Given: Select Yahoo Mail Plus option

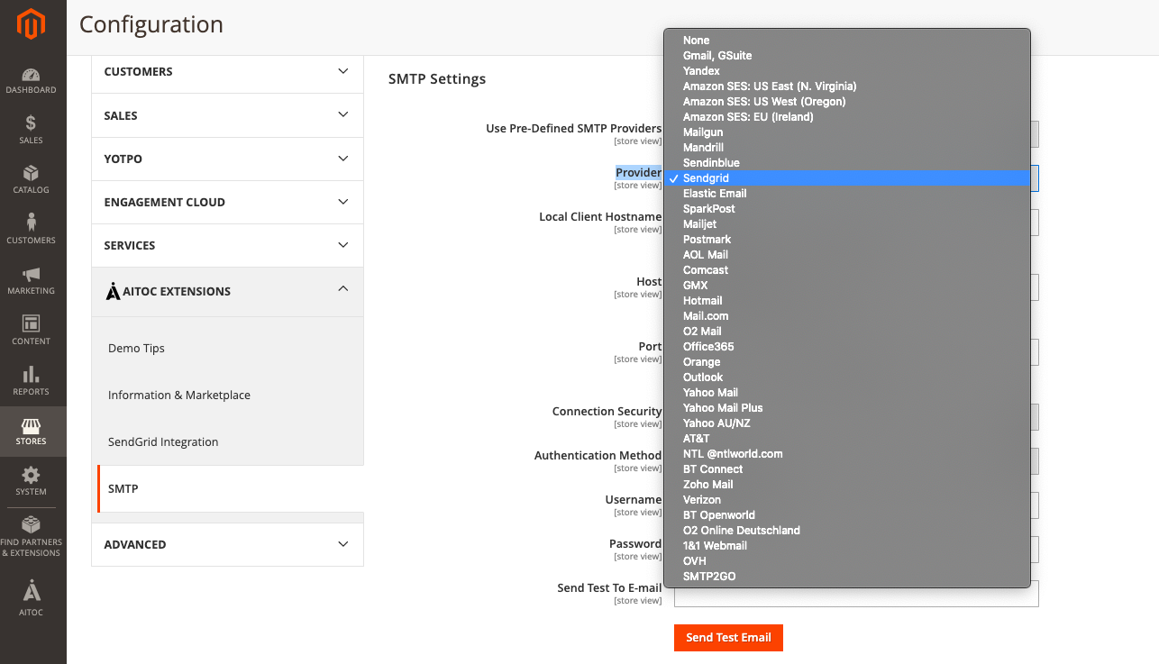Looking at the screenshot, I should [847, 408].
